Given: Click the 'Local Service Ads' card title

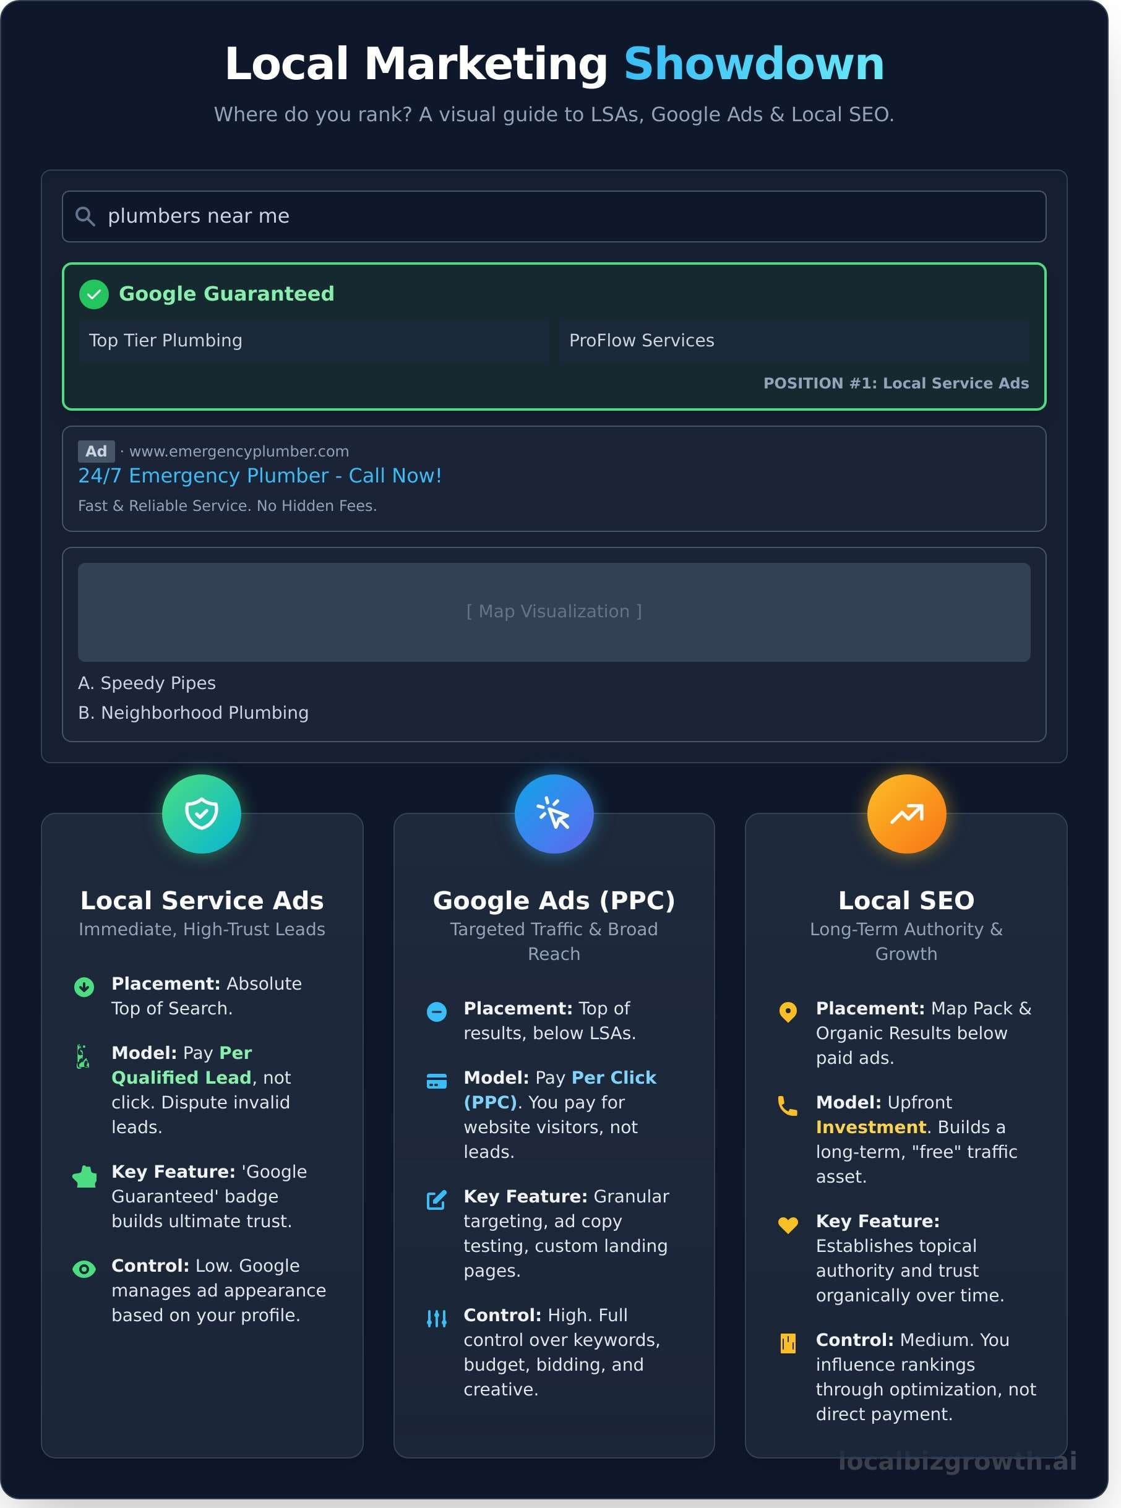Looking at the screenshot, I should (x=202, y=900).
